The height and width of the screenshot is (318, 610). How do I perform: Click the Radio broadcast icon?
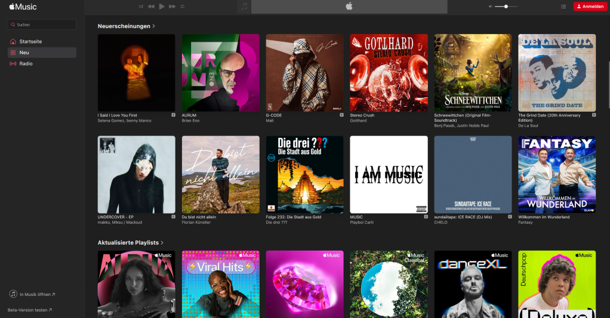click(13, 63)
